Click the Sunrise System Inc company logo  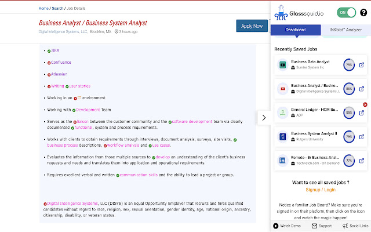coord(283,65)
